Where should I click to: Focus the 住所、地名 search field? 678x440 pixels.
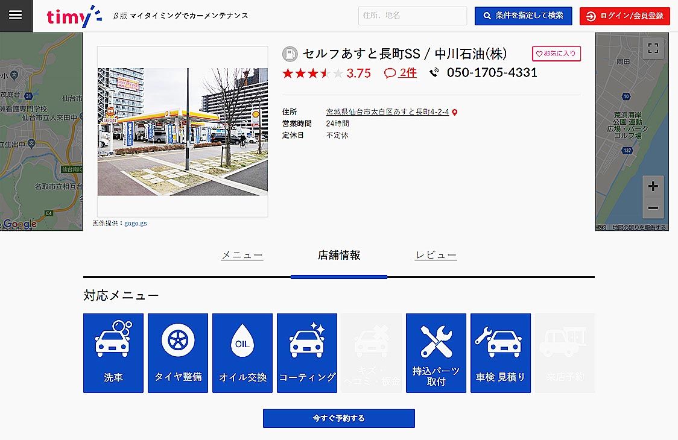coord(413,16)
